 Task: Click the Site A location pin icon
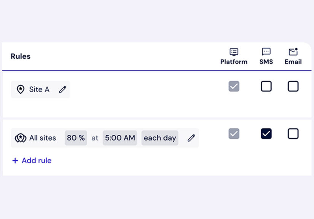[21, 90]
